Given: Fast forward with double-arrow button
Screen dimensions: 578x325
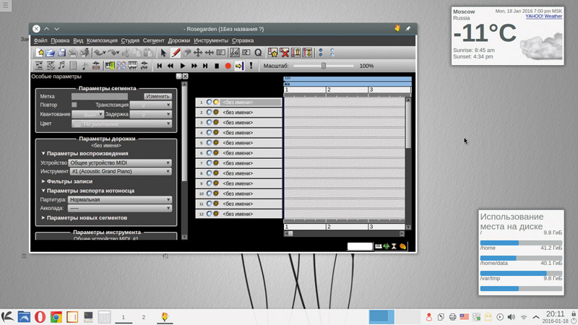Looking at the screenshot, I should coord(194,66).
